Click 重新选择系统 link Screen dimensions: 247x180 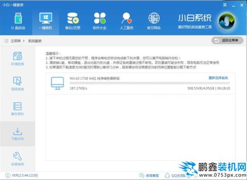tap(218, 78)
